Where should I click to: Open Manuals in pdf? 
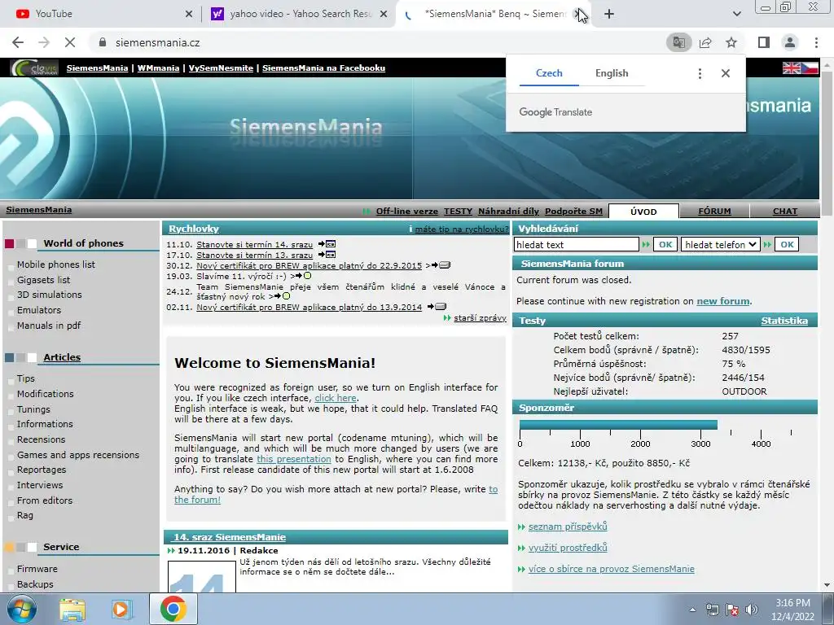pyautogui.click(x=49, y=326)
